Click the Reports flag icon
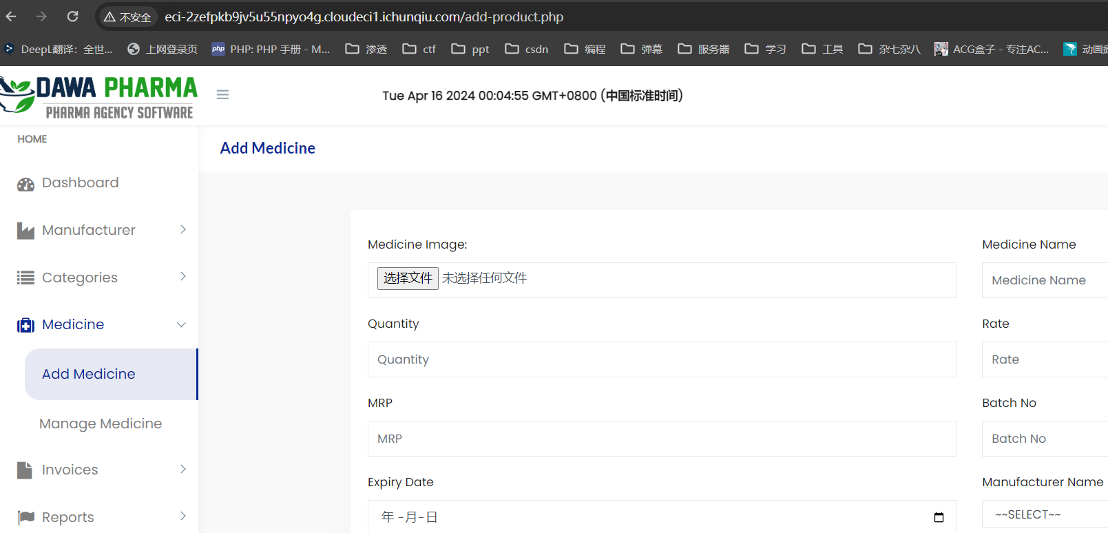Screen dimensions: 1108x533 tap(25, 517)
